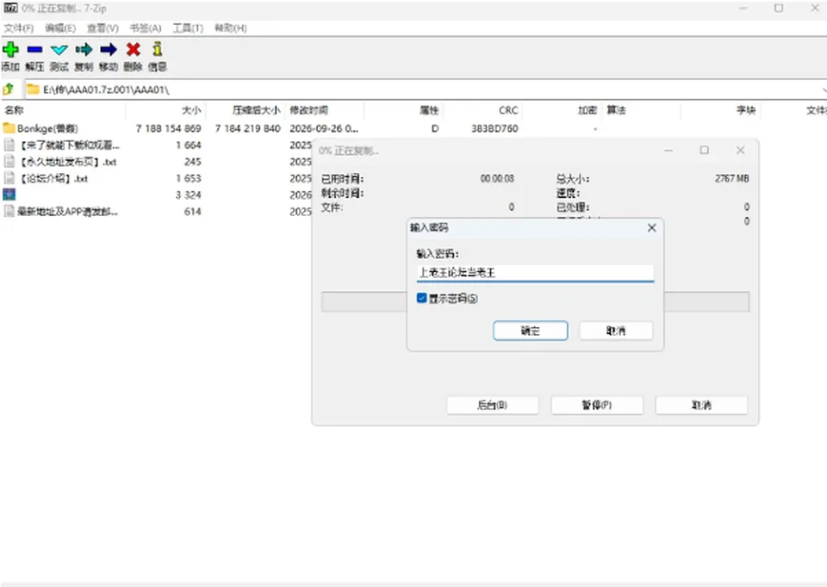
Task: Click the file icon beside 【永久地址发布页】.txt
Action: 9,161
